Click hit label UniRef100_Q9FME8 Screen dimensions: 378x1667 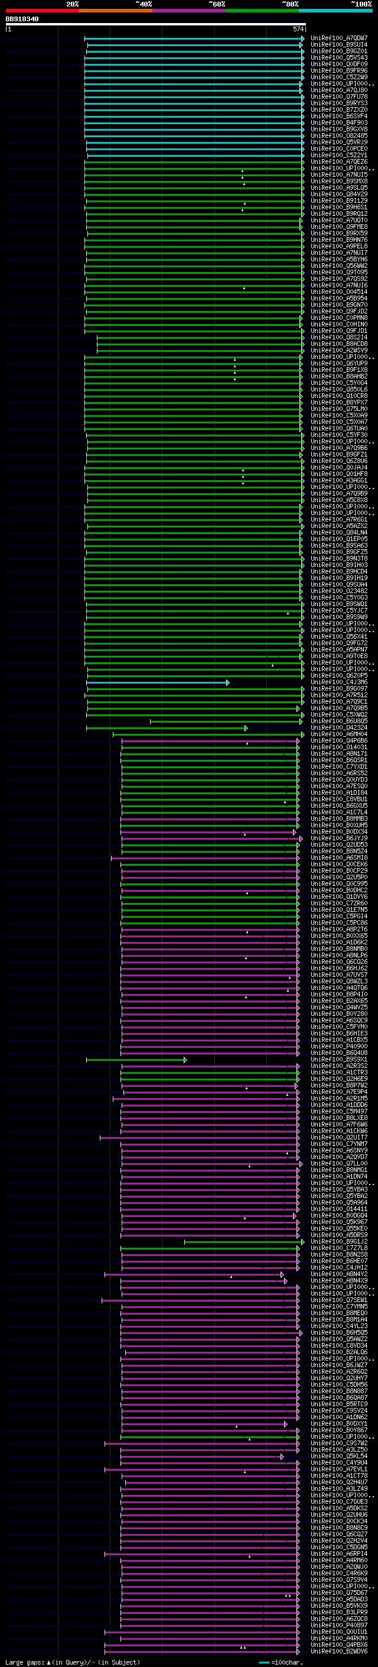[x=339, y=226]
